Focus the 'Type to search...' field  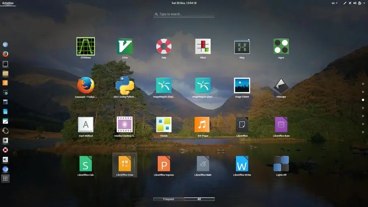tap(184, 14)
